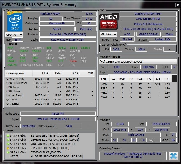The width and height of the screenshot is (181, 164).
Task: Click the green check icon for Samsung SSD 850 EVO
Action: 8,135
